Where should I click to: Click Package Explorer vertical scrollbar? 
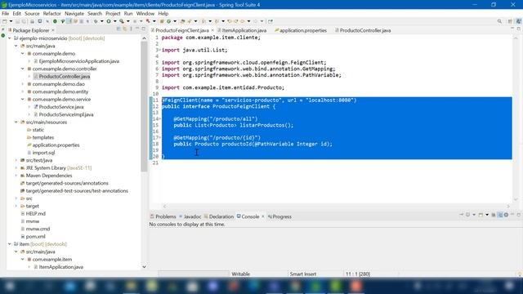click(x=144, y=107)
